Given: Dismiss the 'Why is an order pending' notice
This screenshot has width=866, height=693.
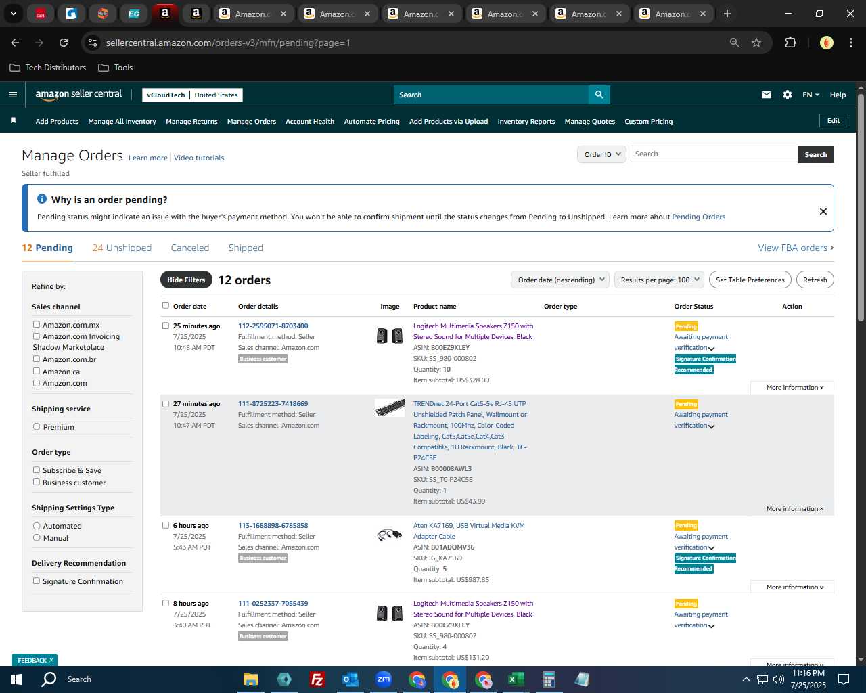Looking at the screenshot, I should 823,211.
